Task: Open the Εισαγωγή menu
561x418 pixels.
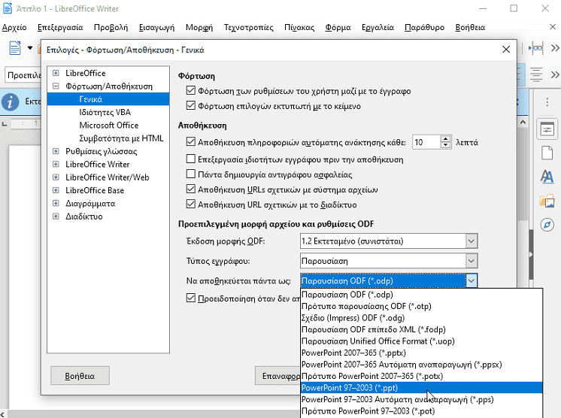Action: tap(156, 28)
